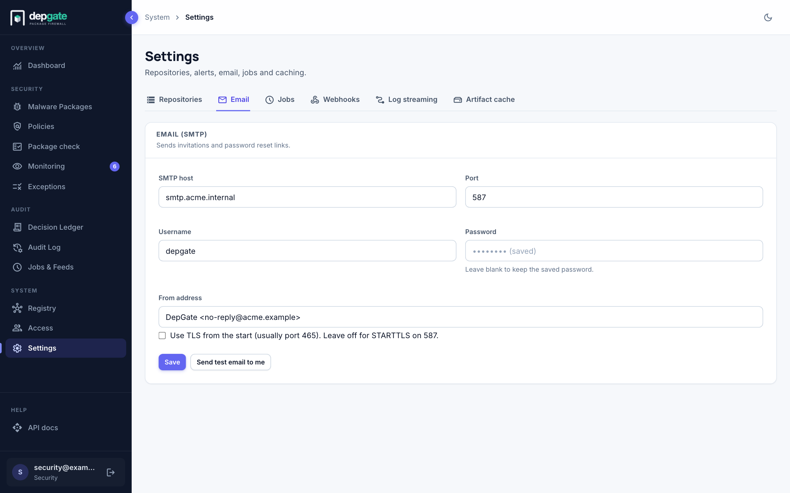
Task: Click the Username input field
Action: coord(307,251)
